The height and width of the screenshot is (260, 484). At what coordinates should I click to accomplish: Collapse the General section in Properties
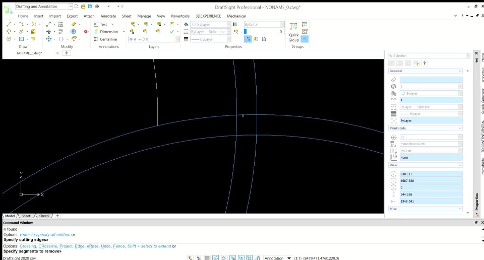click(x=459, y=71)
